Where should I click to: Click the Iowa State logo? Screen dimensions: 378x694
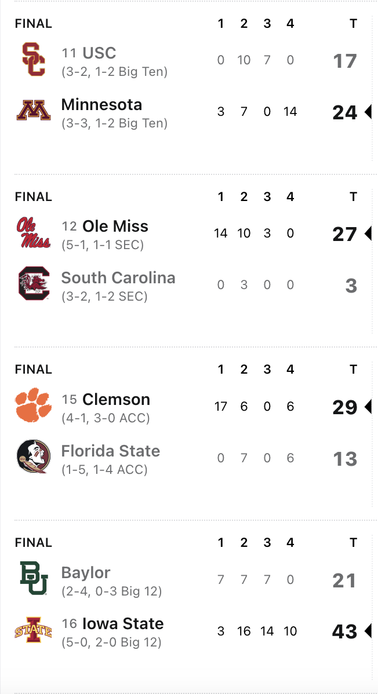(x=34, y=630)
